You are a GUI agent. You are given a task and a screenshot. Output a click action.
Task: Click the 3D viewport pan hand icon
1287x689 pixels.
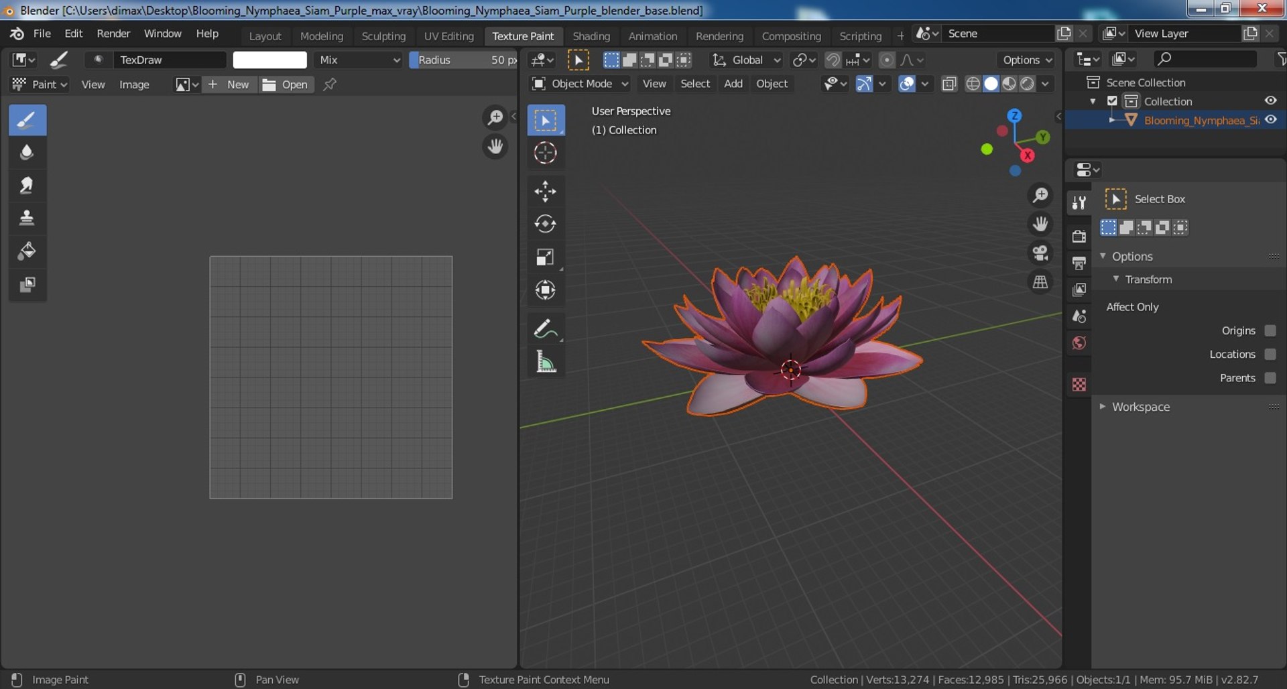tap(1040, 224)
